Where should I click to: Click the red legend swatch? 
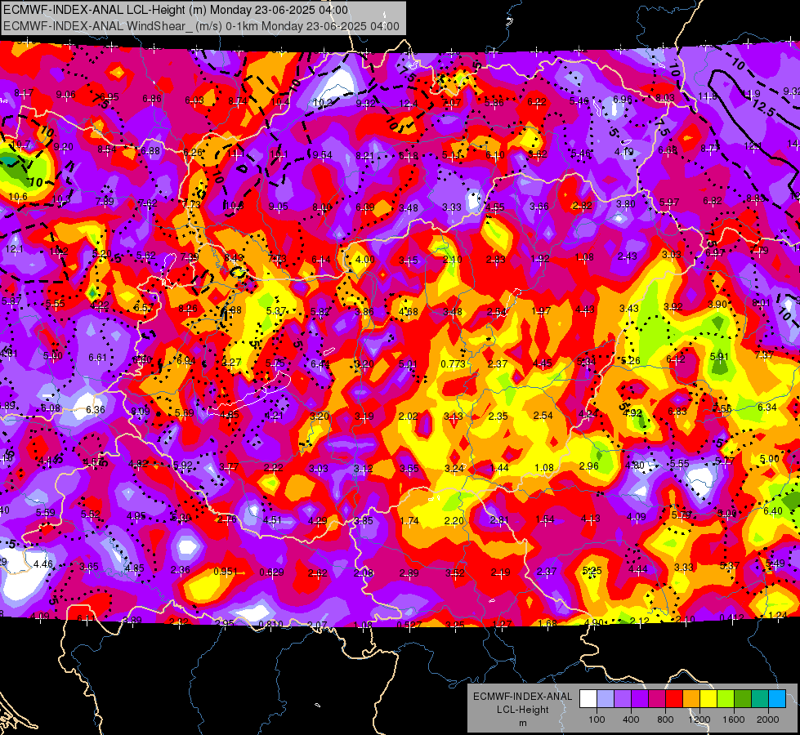pyautogui.click(x=674, y=699)
